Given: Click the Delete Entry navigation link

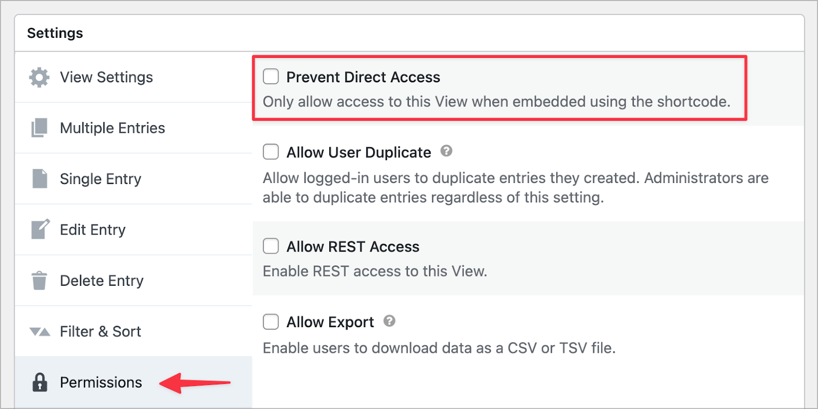Looking at the screenshot, I should point(102,280).
